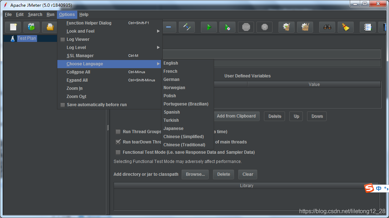Select Japanese language
The height and width of the screenshot is (218, 389).
187,128
